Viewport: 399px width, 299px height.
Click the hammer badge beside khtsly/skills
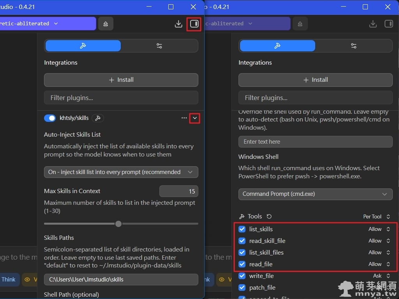[x=98, y=118]
